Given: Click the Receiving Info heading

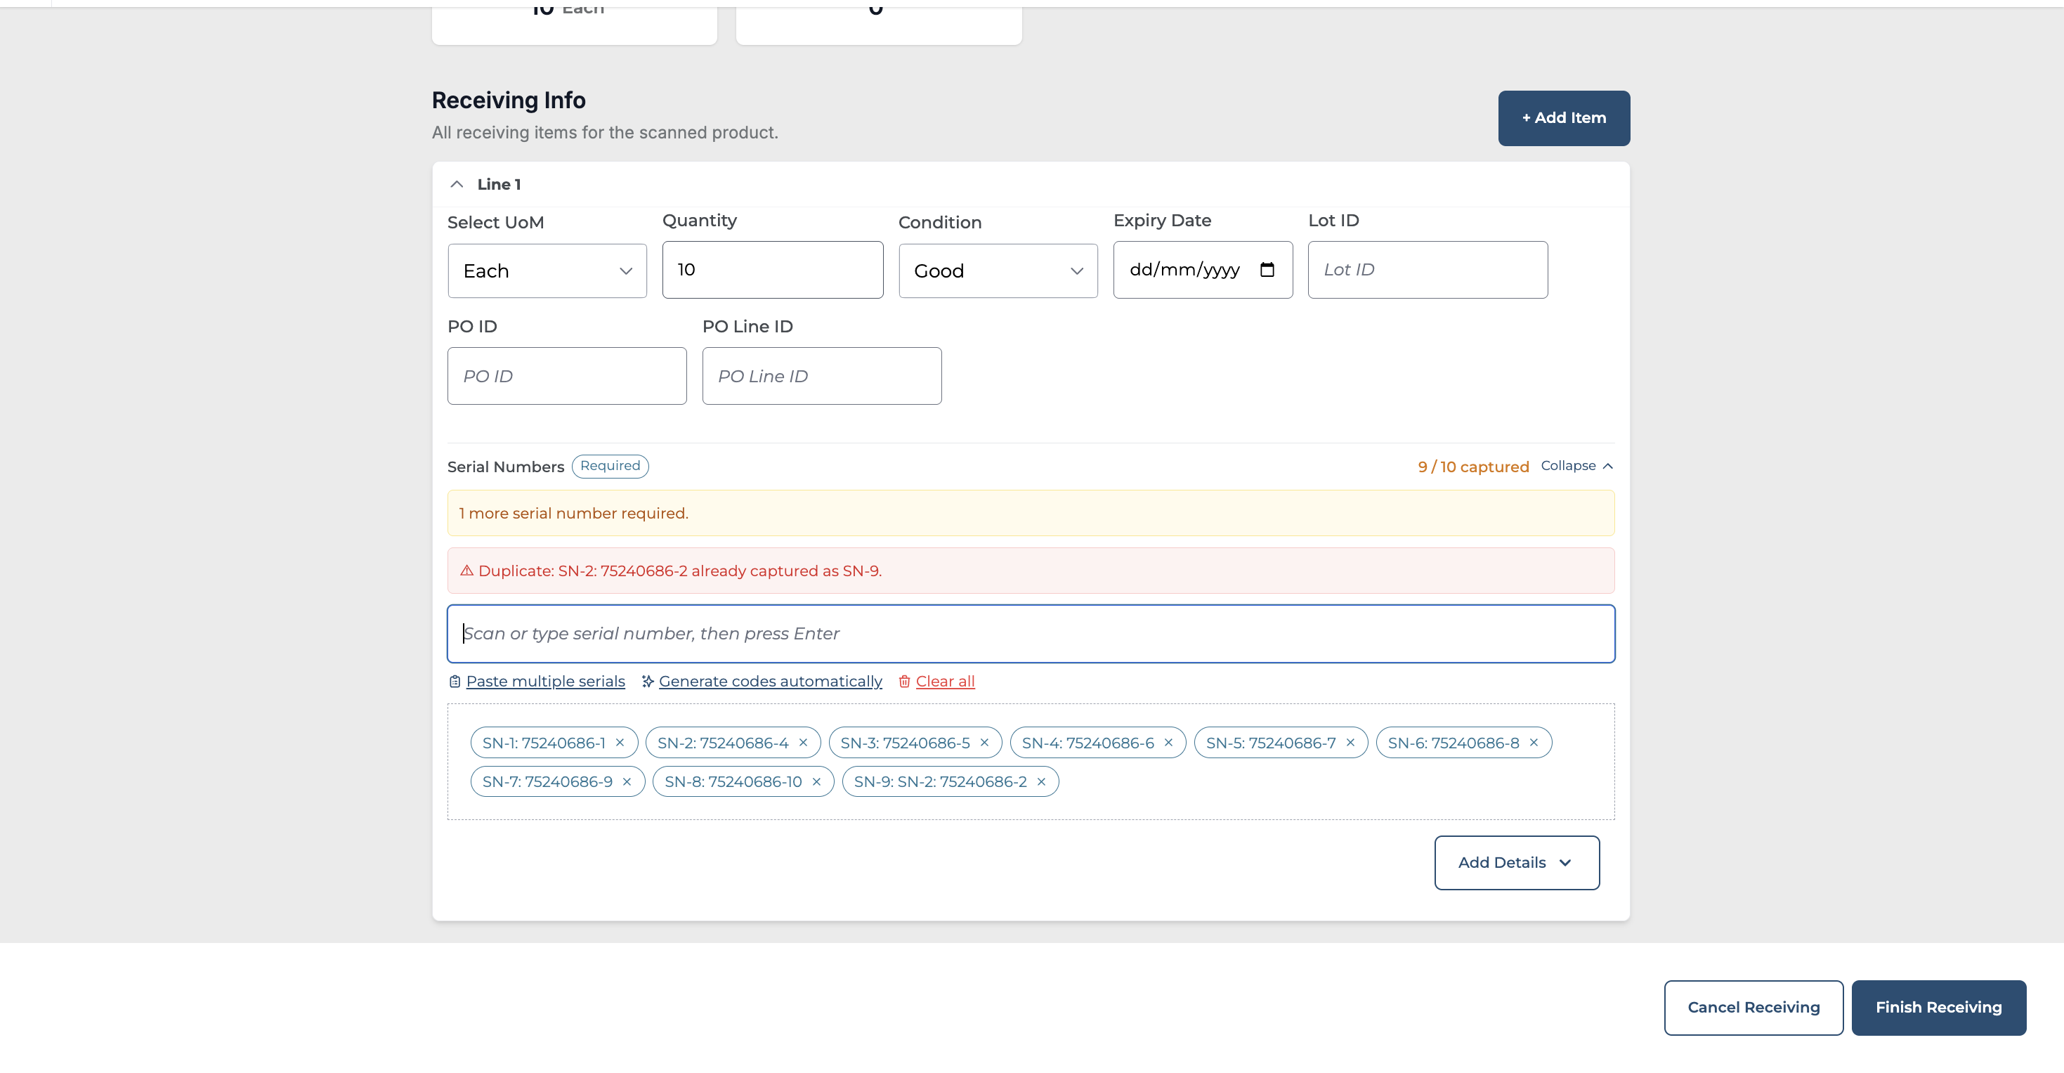Looking at the screenshot, I should (x=509, y=100).
